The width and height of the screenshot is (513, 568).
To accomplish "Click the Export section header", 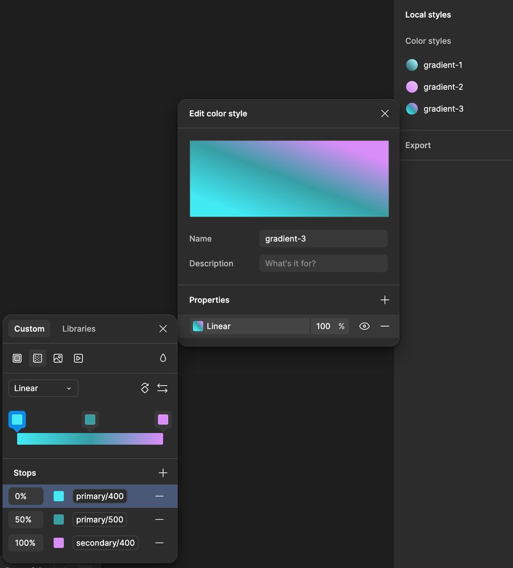I will pyautogui.click(x=418, y=145).
